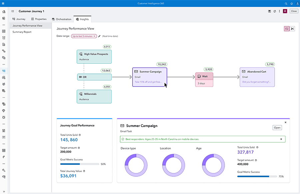Screen dimensions: 300x194
Task: Open the user profile icon
Action: (297, 3)
